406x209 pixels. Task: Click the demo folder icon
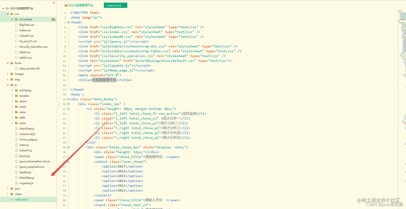17,101
